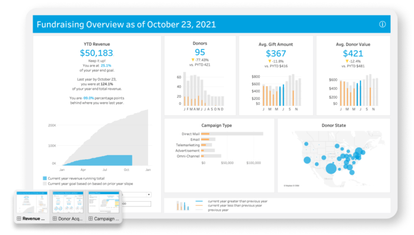Click the largest bubble on the Donor State map

click(330, 169)
